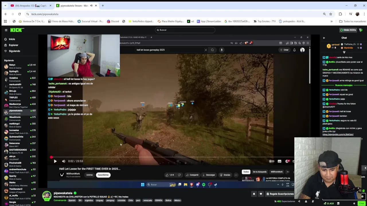Share the stream using the share icon
Image resolution: width=367 pixels, height=206 pixels.
(x=299, y=201)
